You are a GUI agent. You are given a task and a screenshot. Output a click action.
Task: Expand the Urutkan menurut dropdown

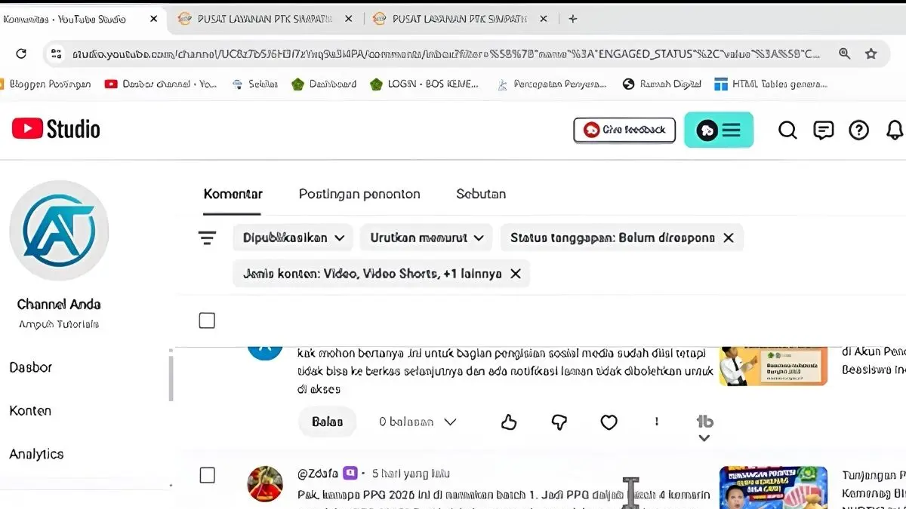(426, 238)
